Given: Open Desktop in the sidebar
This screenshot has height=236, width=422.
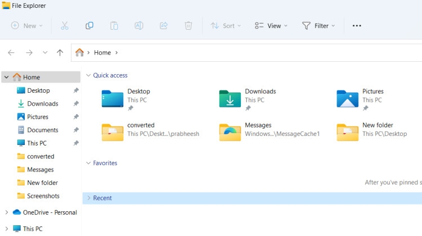Looking at the screenshot, I should (x=38, y=90).
